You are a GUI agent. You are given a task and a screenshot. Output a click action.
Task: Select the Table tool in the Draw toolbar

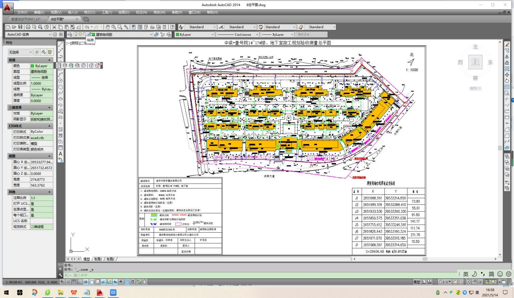[x=60, y=148]
